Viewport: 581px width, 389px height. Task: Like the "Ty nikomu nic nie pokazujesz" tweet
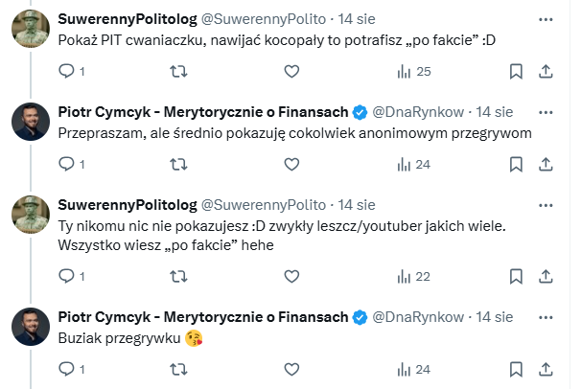(292, 276)
